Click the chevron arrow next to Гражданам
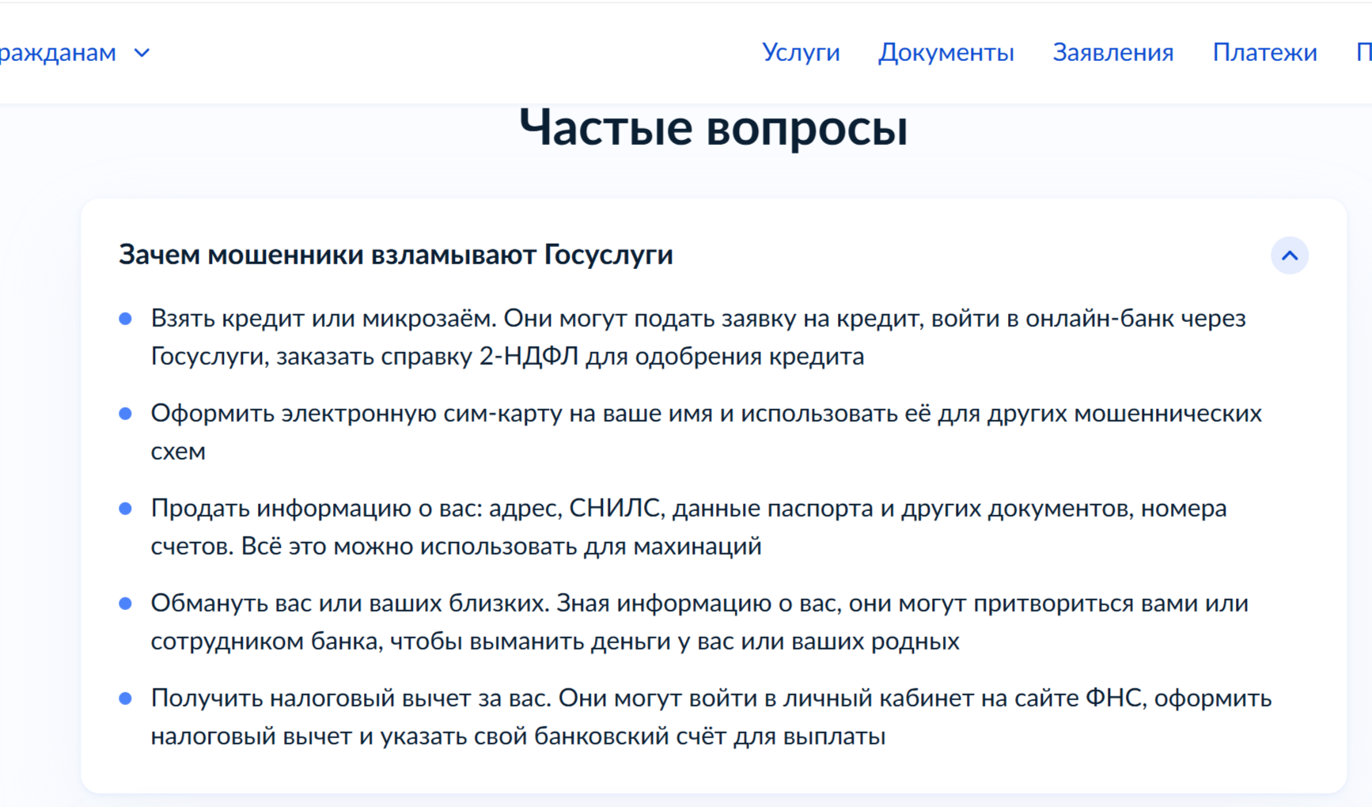1372x807 pixels. point(142,53)
